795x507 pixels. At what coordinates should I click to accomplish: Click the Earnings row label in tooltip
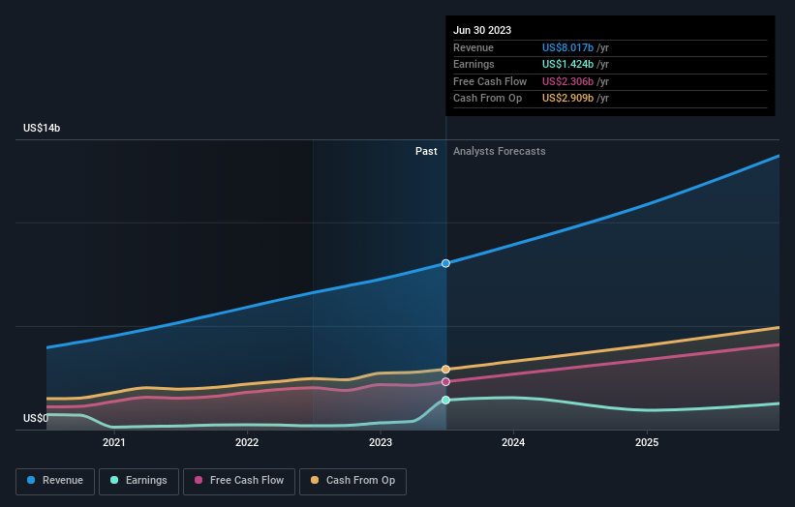[474, 64]
